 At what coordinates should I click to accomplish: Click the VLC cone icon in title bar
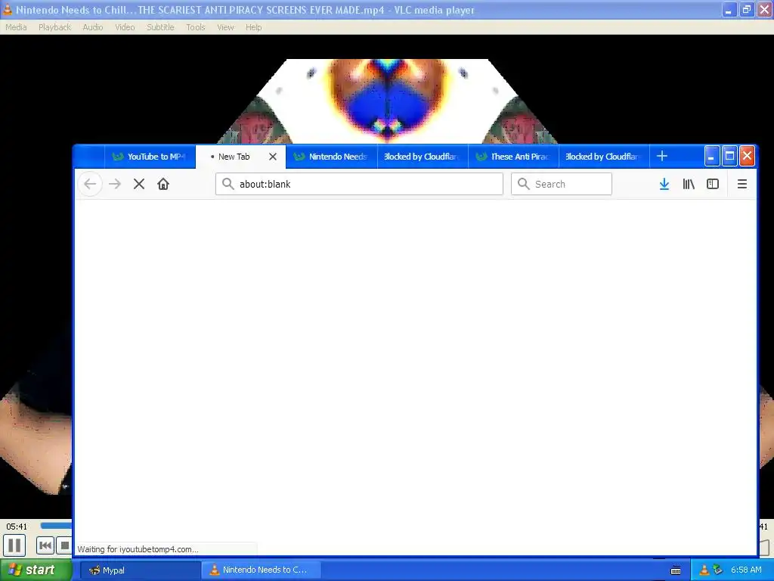[7, 9]
